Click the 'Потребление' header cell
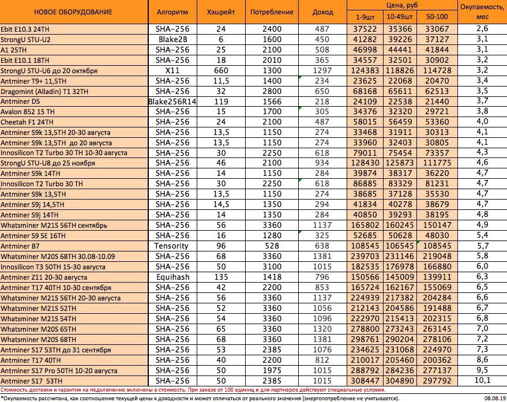The height and width of the screenshot is (402, 507). coord(272,12)
